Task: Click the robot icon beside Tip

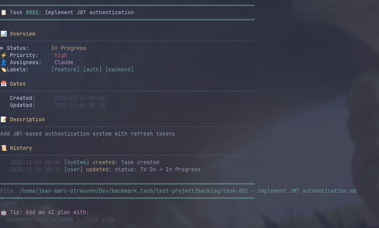Action: 4,212
